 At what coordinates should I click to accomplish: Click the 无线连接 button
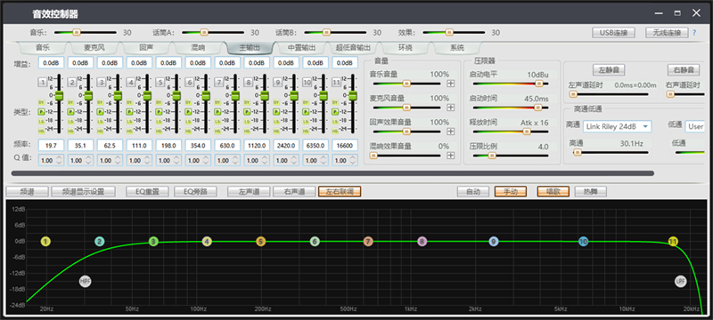[x=666, y=33]
